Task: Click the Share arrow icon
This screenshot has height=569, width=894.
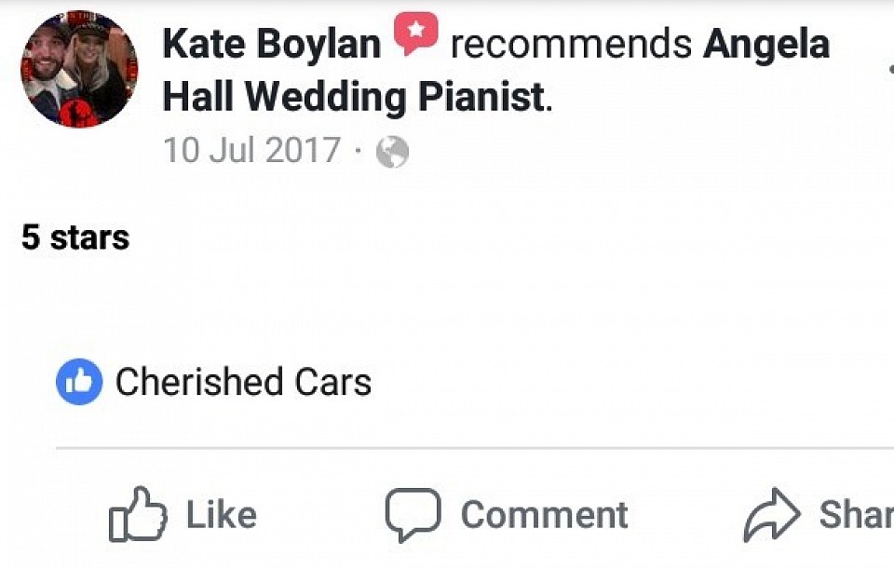Action: tap(772, 514)
